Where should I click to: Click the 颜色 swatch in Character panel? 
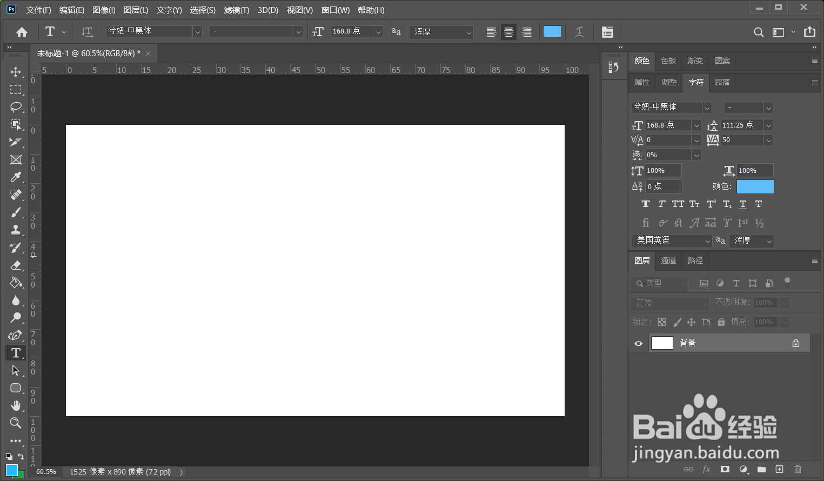(755, 186)
